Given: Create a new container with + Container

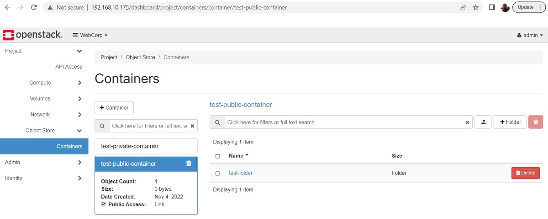Looking at the screenshot, I should tap(114, 108).
